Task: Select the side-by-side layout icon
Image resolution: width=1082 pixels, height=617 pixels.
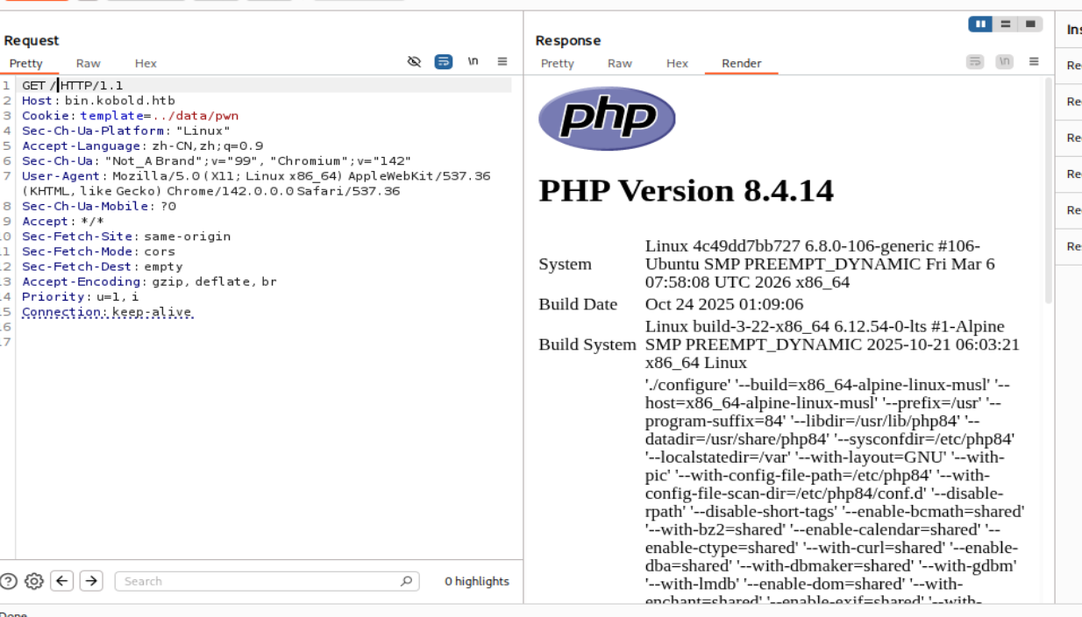Action: pos(980,24)
